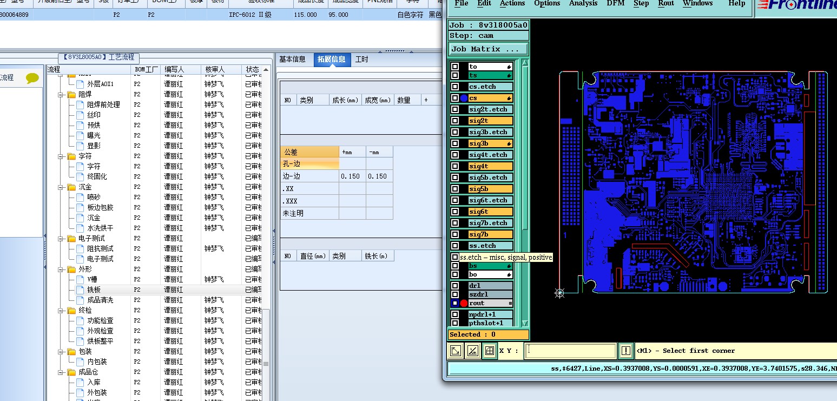Click the 字符 folder icon in tree
This screenshot has width=837, height=401.
tap(71, 156)
